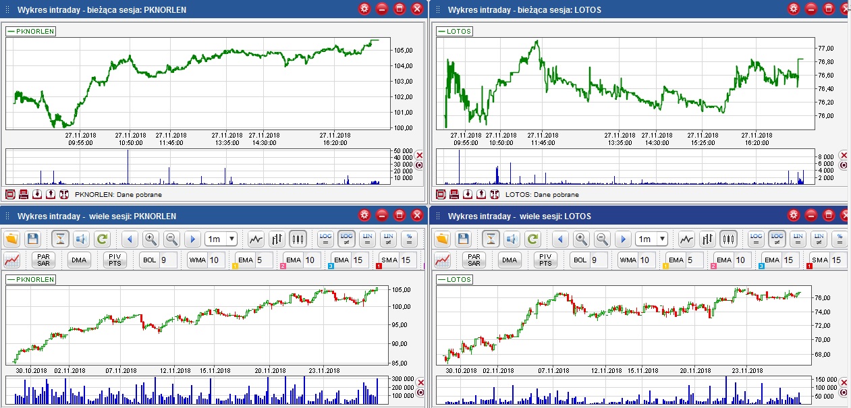The height and width of the screenshot is (408, 851).
Task: Click the speaker sound icon in LOTOS toolbar
Action: pos(511,239)
